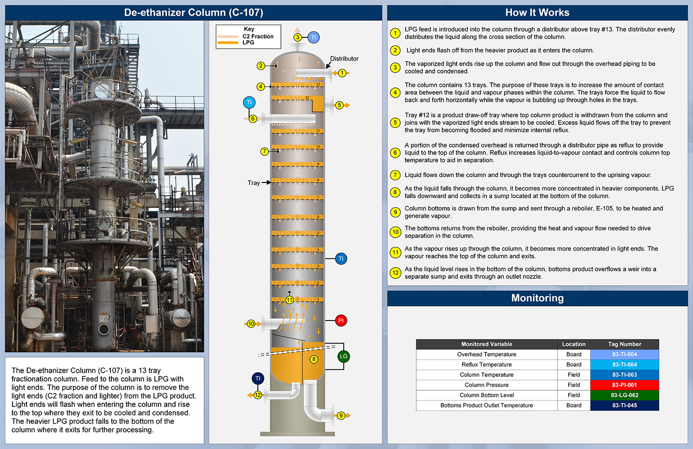Select marker 5 at the tray 12 draw-off
693x449 pixels.
339,105
